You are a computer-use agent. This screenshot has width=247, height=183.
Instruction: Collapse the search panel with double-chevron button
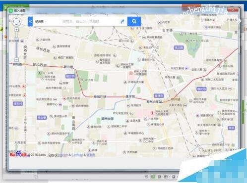[30, 21]
